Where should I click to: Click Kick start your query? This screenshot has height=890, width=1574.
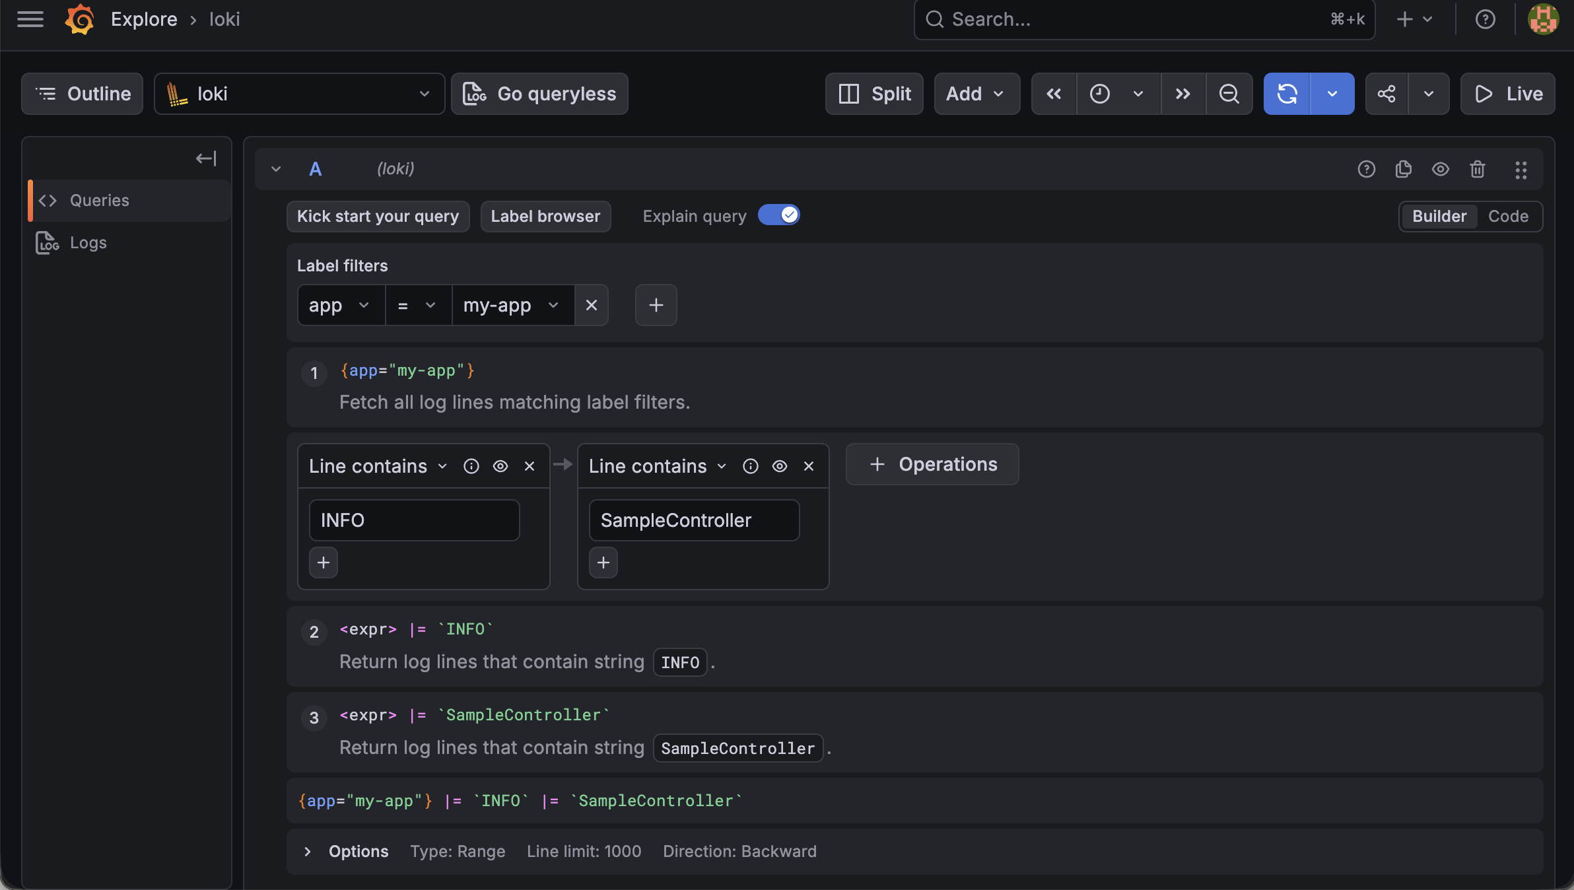click(x=378, y=217)
